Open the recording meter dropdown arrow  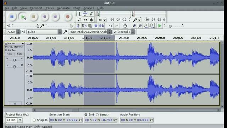139,20
